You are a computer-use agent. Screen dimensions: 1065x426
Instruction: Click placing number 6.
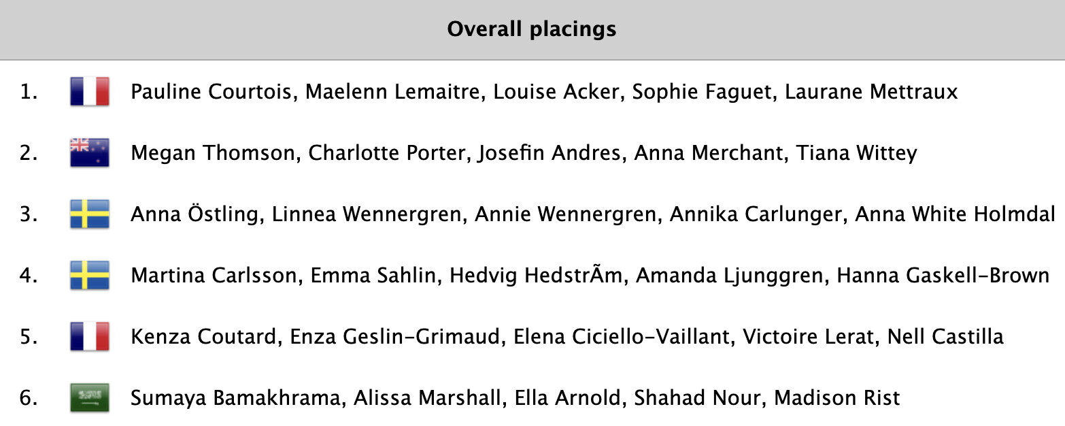pyautogui.click(x=29, y=398)
